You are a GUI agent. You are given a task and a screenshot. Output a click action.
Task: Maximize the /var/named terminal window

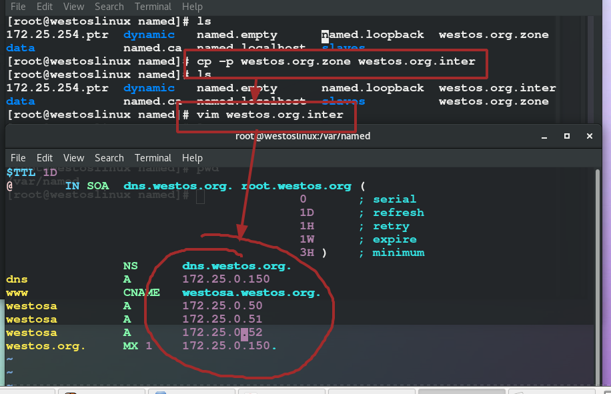point(567,136)
